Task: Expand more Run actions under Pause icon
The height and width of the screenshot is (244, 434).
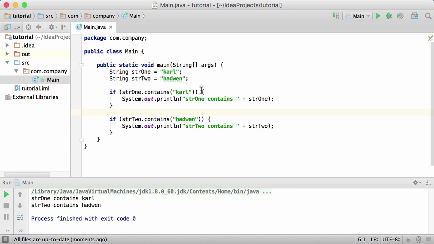Action: (x=7, y=231)
